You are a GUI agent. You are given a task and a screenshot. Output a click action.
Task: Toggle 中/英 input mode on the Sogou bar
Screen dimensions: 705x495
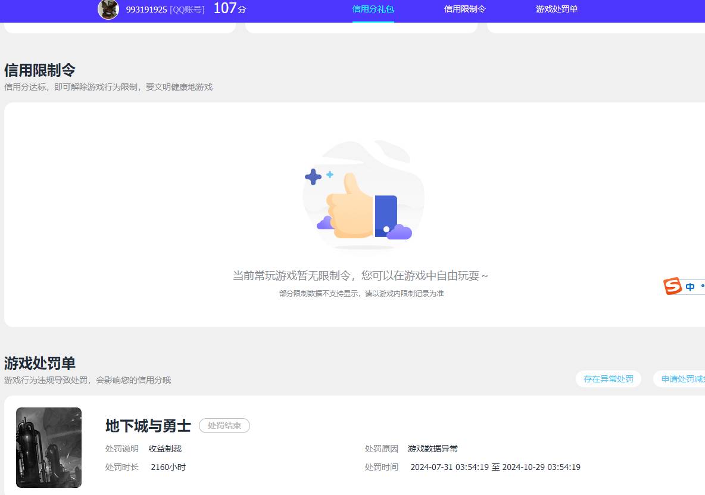690,287
